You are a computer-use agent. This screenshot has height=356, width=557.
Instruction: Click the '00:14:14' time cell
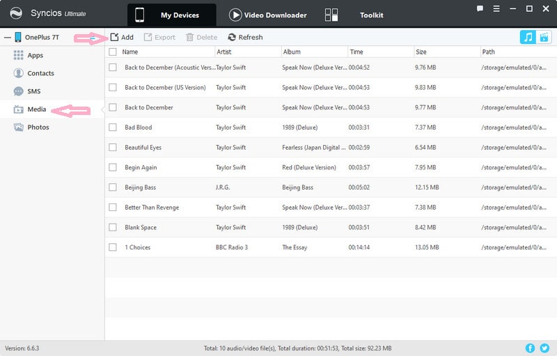coord(359,247)
